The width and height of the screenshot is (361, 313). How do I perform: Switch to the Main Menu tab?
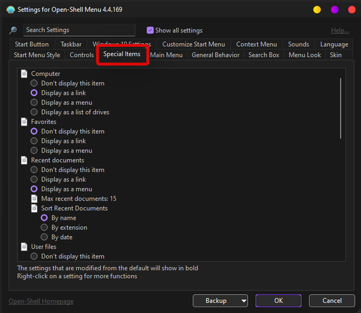(x=167, y=55)
